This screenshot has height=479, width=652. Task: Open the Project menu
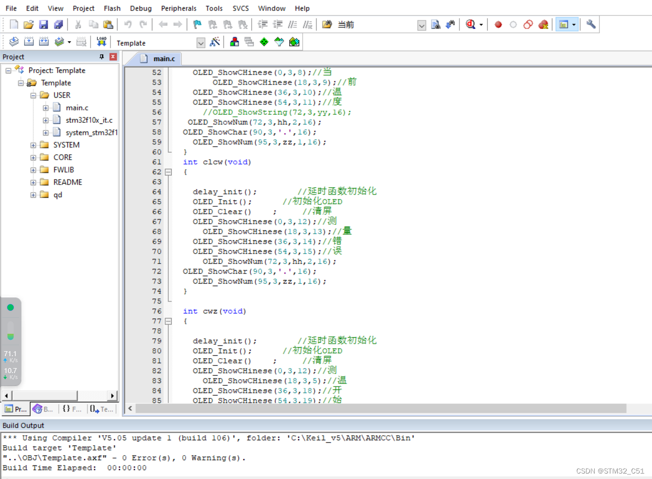pos(83,8)
